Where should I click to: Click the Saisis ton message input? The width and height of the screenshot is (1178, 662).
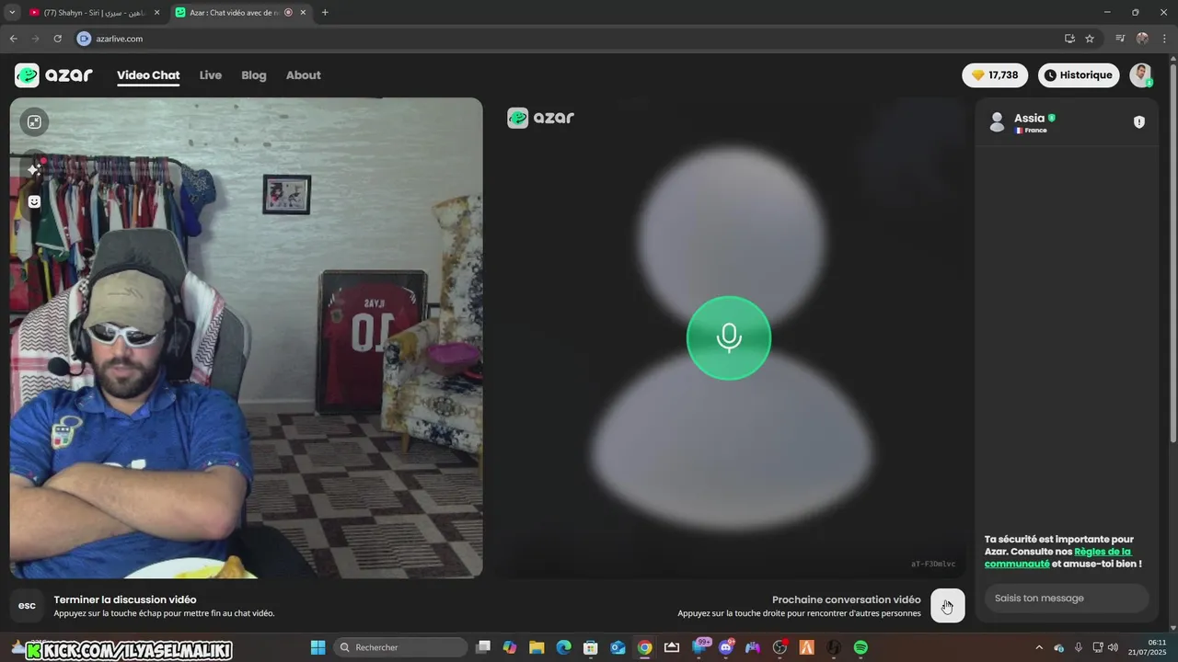tap(1067, 598)
